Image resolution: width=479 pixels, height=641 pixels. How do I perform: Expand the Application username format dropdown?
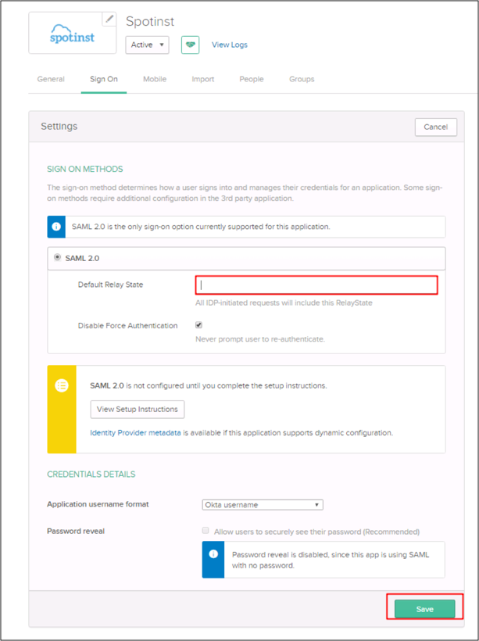pos(262,504)
